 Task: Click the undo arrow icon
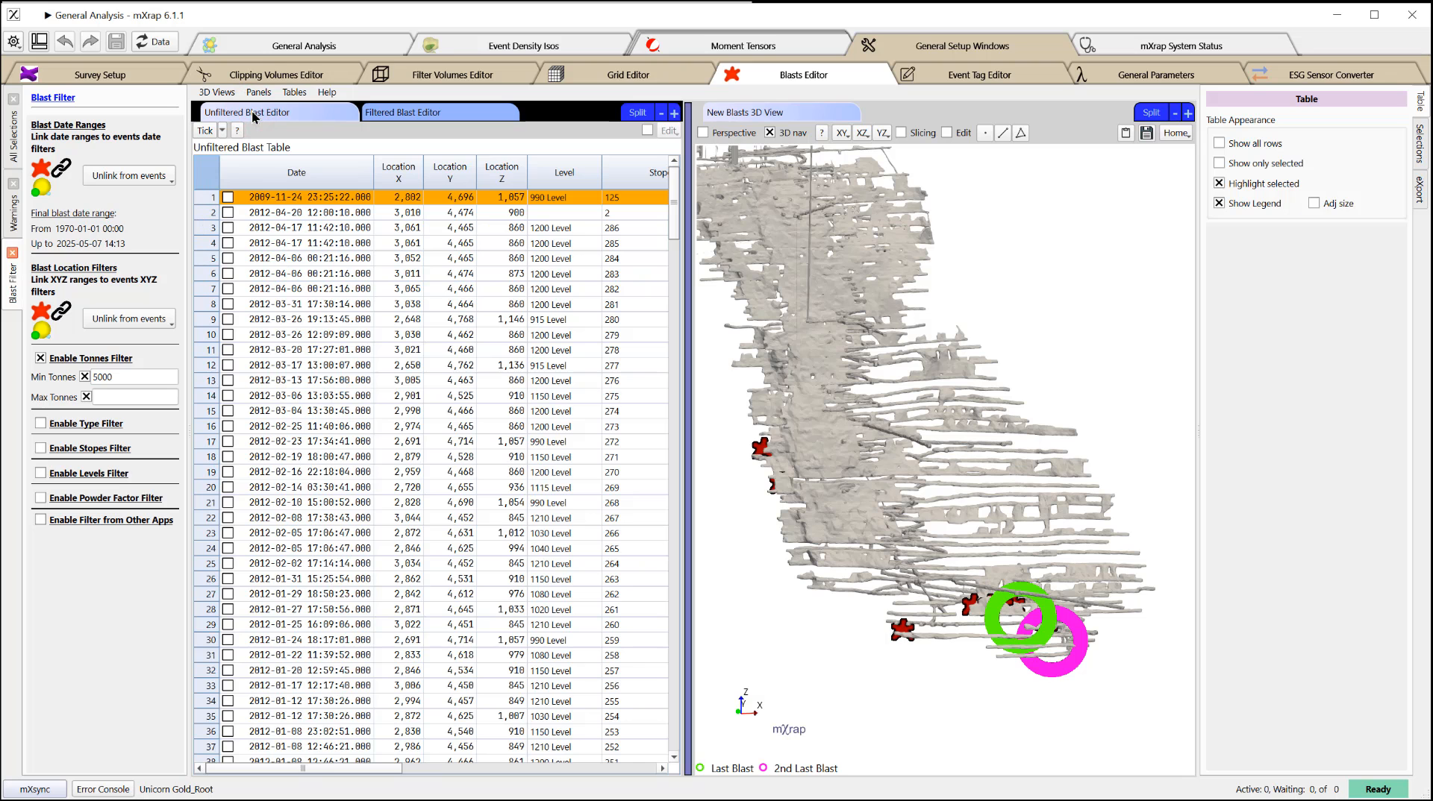65,42
